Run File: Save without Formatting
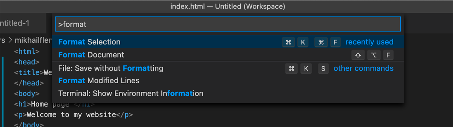 228,68
